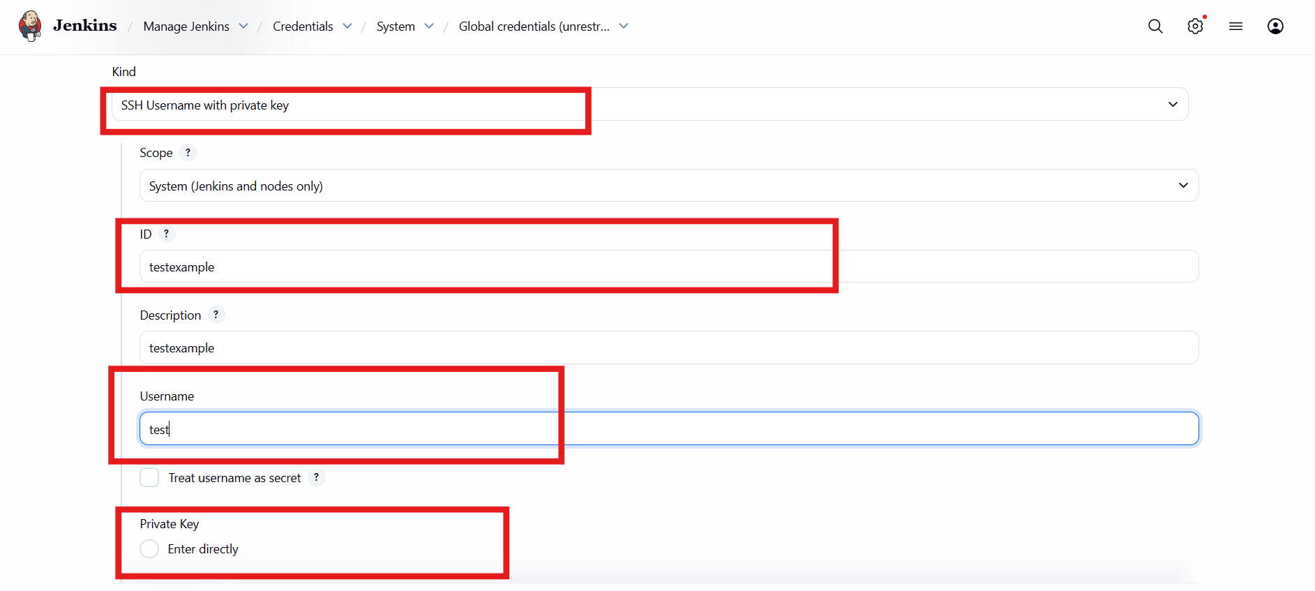Show help for the Scope field
Viewport: 1315px width, 591px height.
(188, 153)
